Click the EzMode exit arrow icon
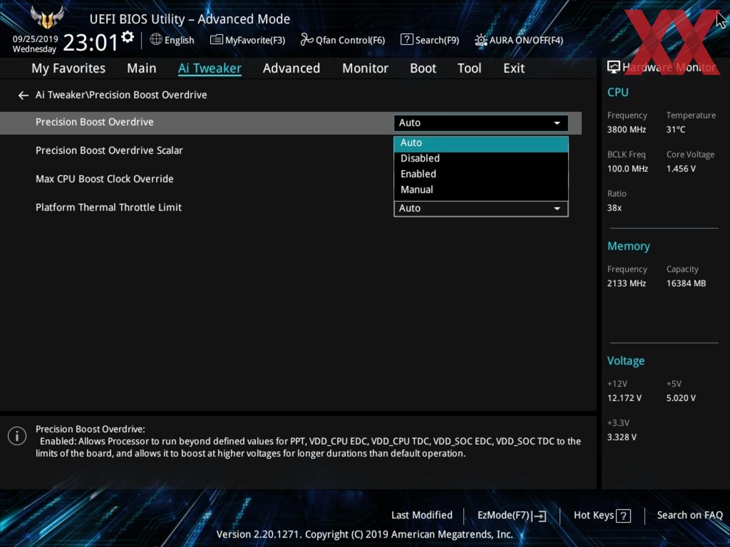 [540, 516]
